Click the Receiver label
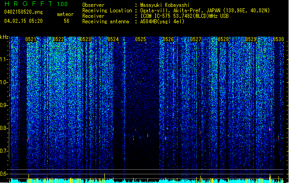 (93, 16)
